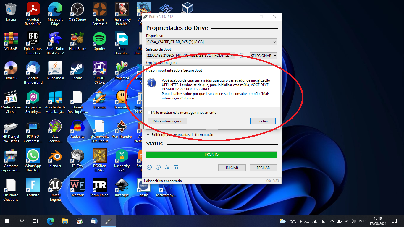
Task: Open Acrobat Reader DC desktop icon
Action: click(x=33, y=14)
